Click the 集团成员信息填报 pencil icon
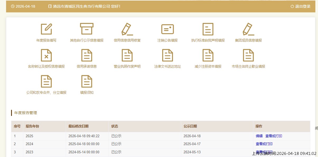 pos(248,29)
